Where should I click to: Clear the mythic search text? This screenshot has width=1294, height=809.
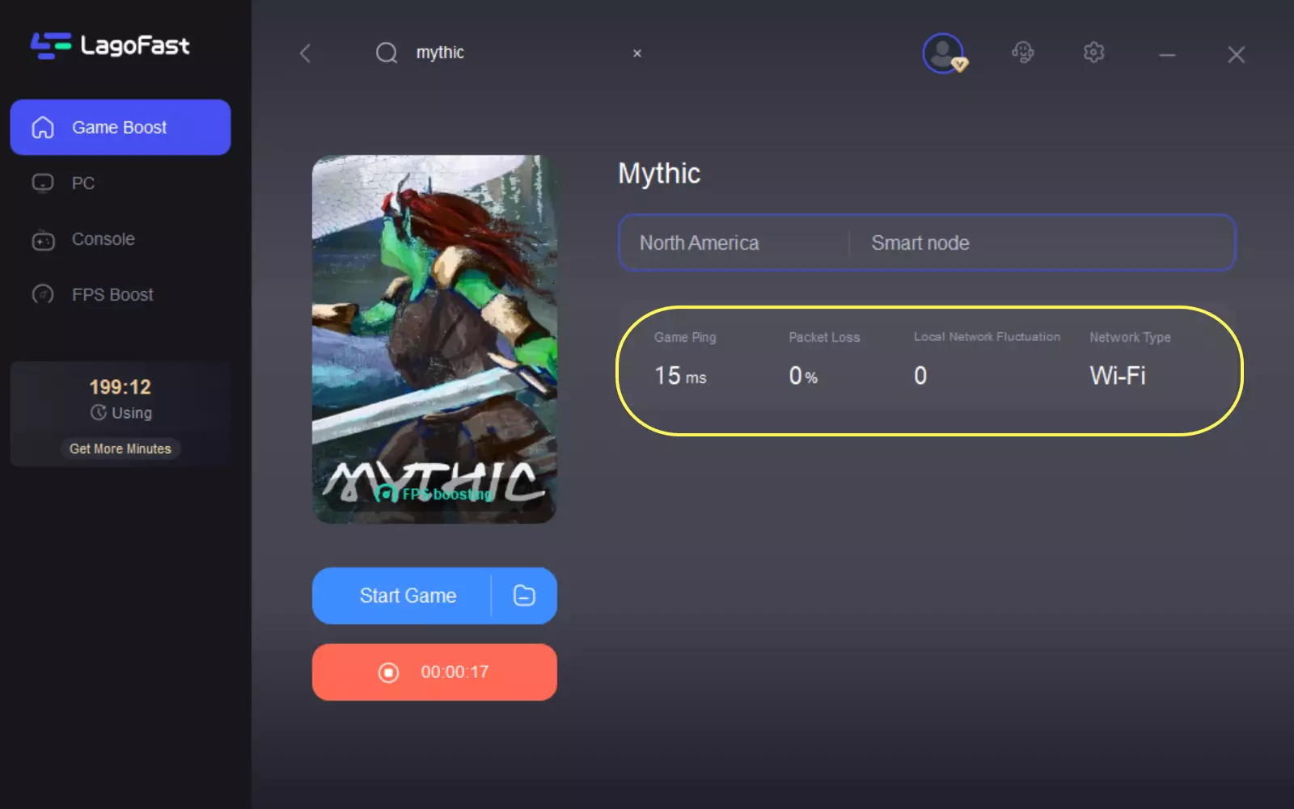pyautogui.click(x=637, y=53)
